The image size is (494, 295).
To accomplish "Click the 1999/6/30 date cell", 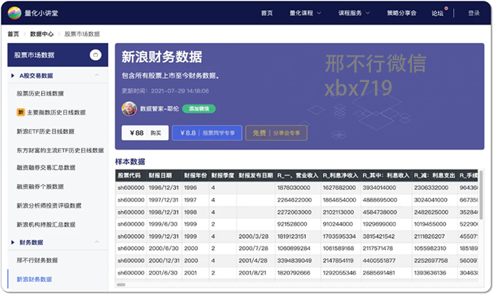I will [163, 224].
